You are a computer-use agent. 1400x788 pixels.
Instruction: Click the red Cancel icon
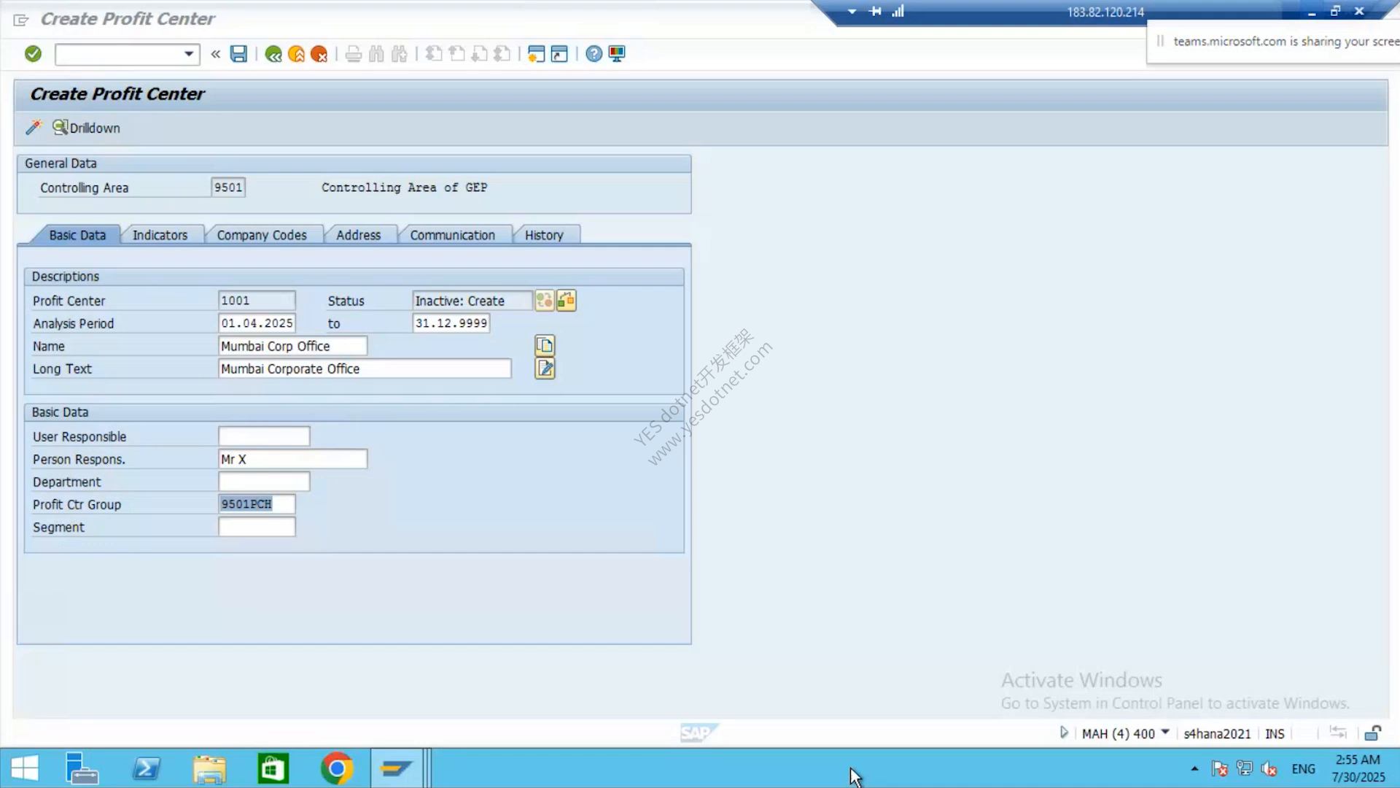(319, 54)
